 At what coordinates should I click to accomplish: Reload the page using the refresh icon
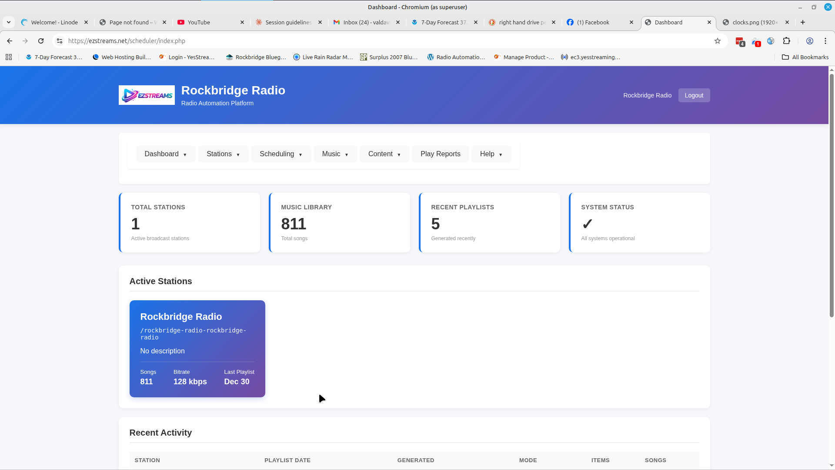click(x=41, y=40)
